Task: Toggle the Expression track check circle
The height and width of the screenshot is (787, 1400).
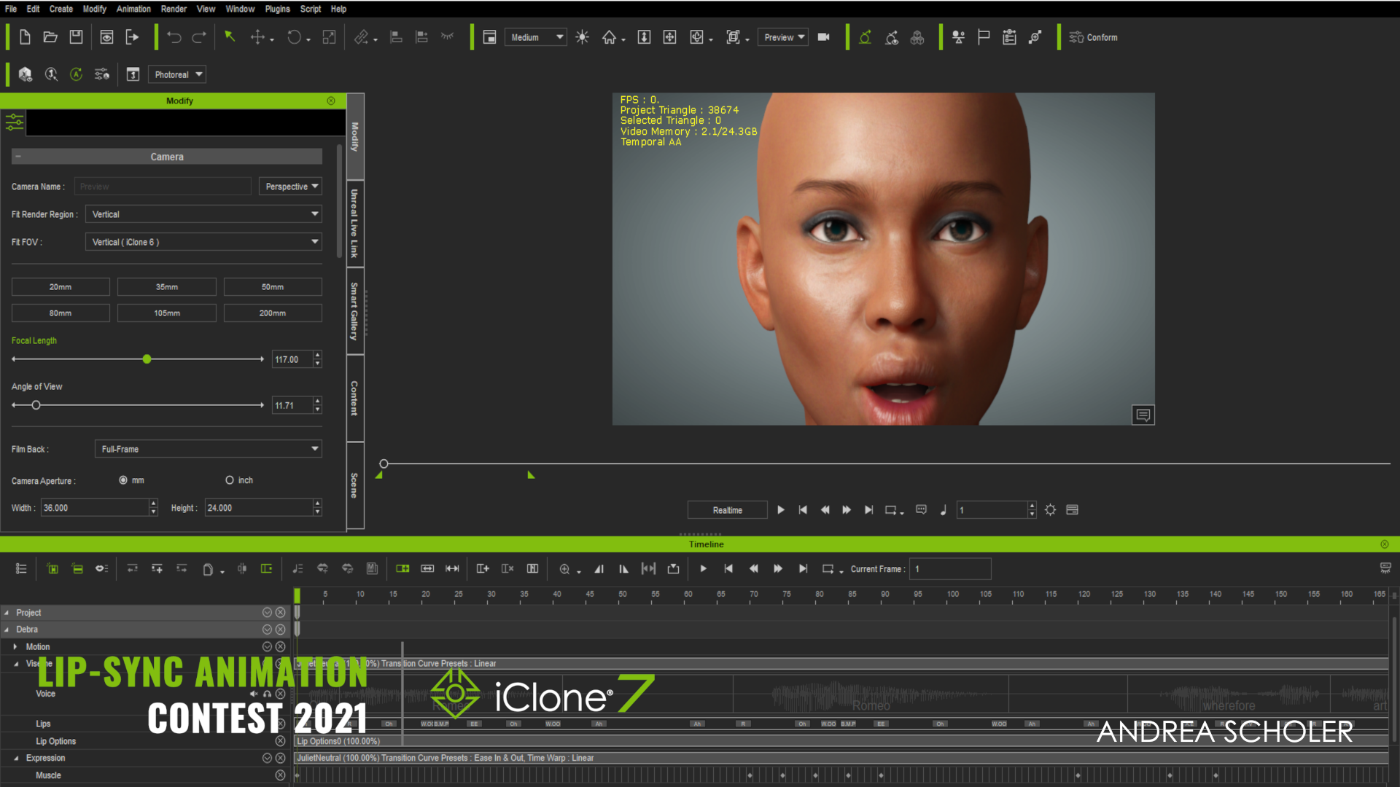Action: click(267, 759)
